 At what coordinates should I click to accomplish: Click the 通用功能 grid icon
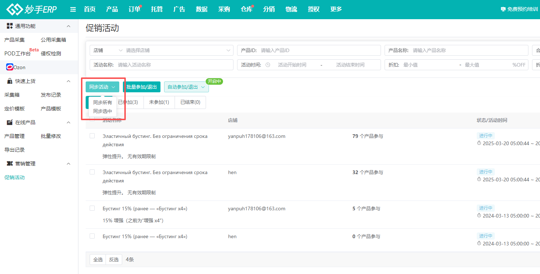(x=10, y=26)
